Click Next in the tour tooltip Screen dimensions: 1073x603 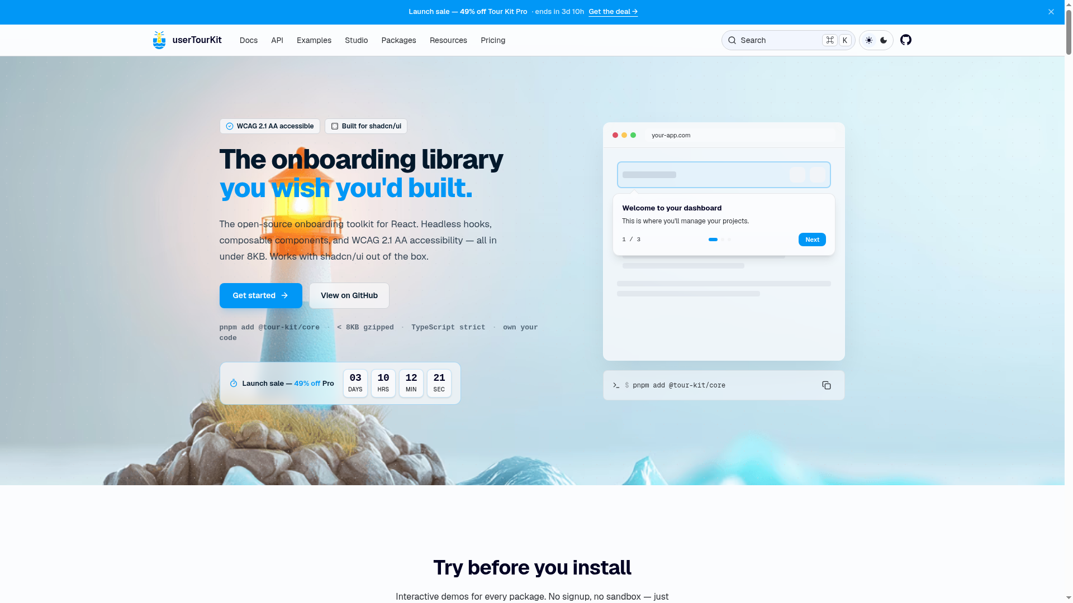click(x=812, y=240)
